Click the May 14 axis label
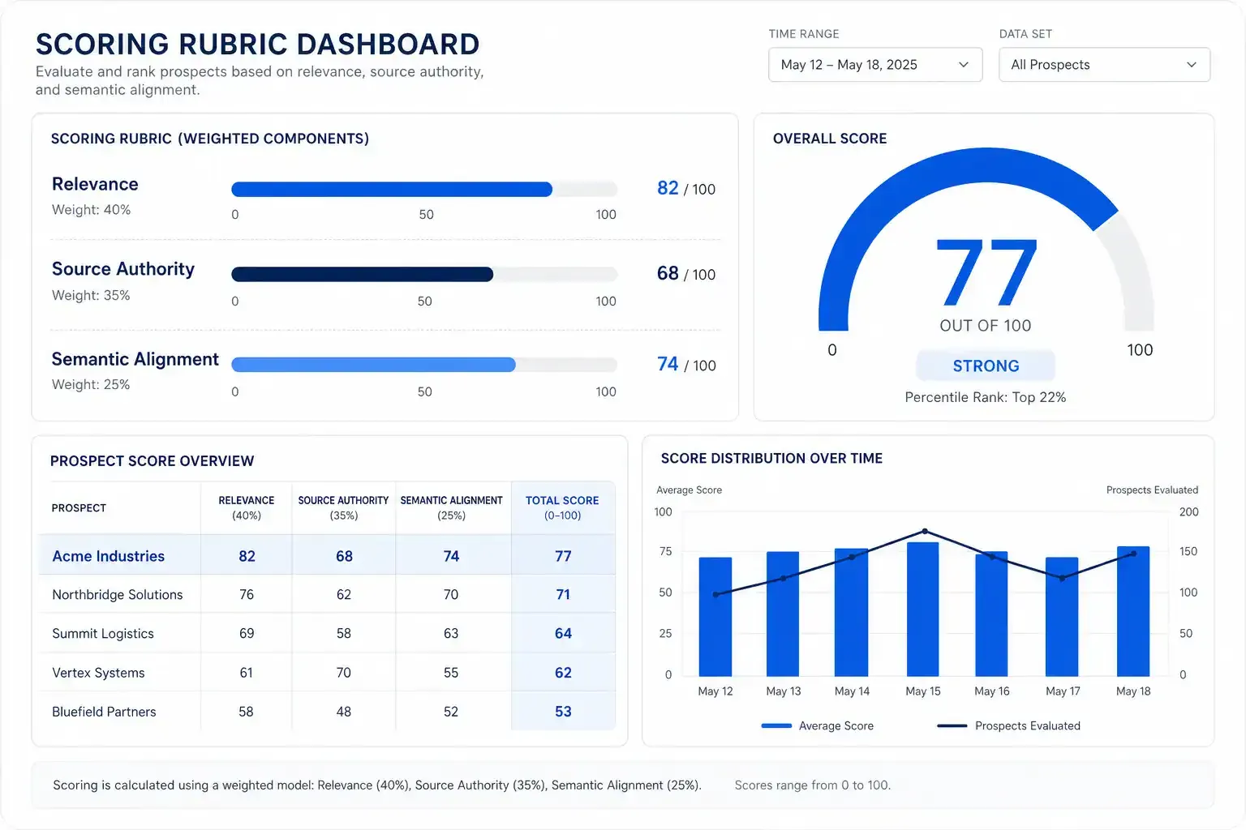Image resolution: width=1246 pixels, height=830 pixels. 852,691
